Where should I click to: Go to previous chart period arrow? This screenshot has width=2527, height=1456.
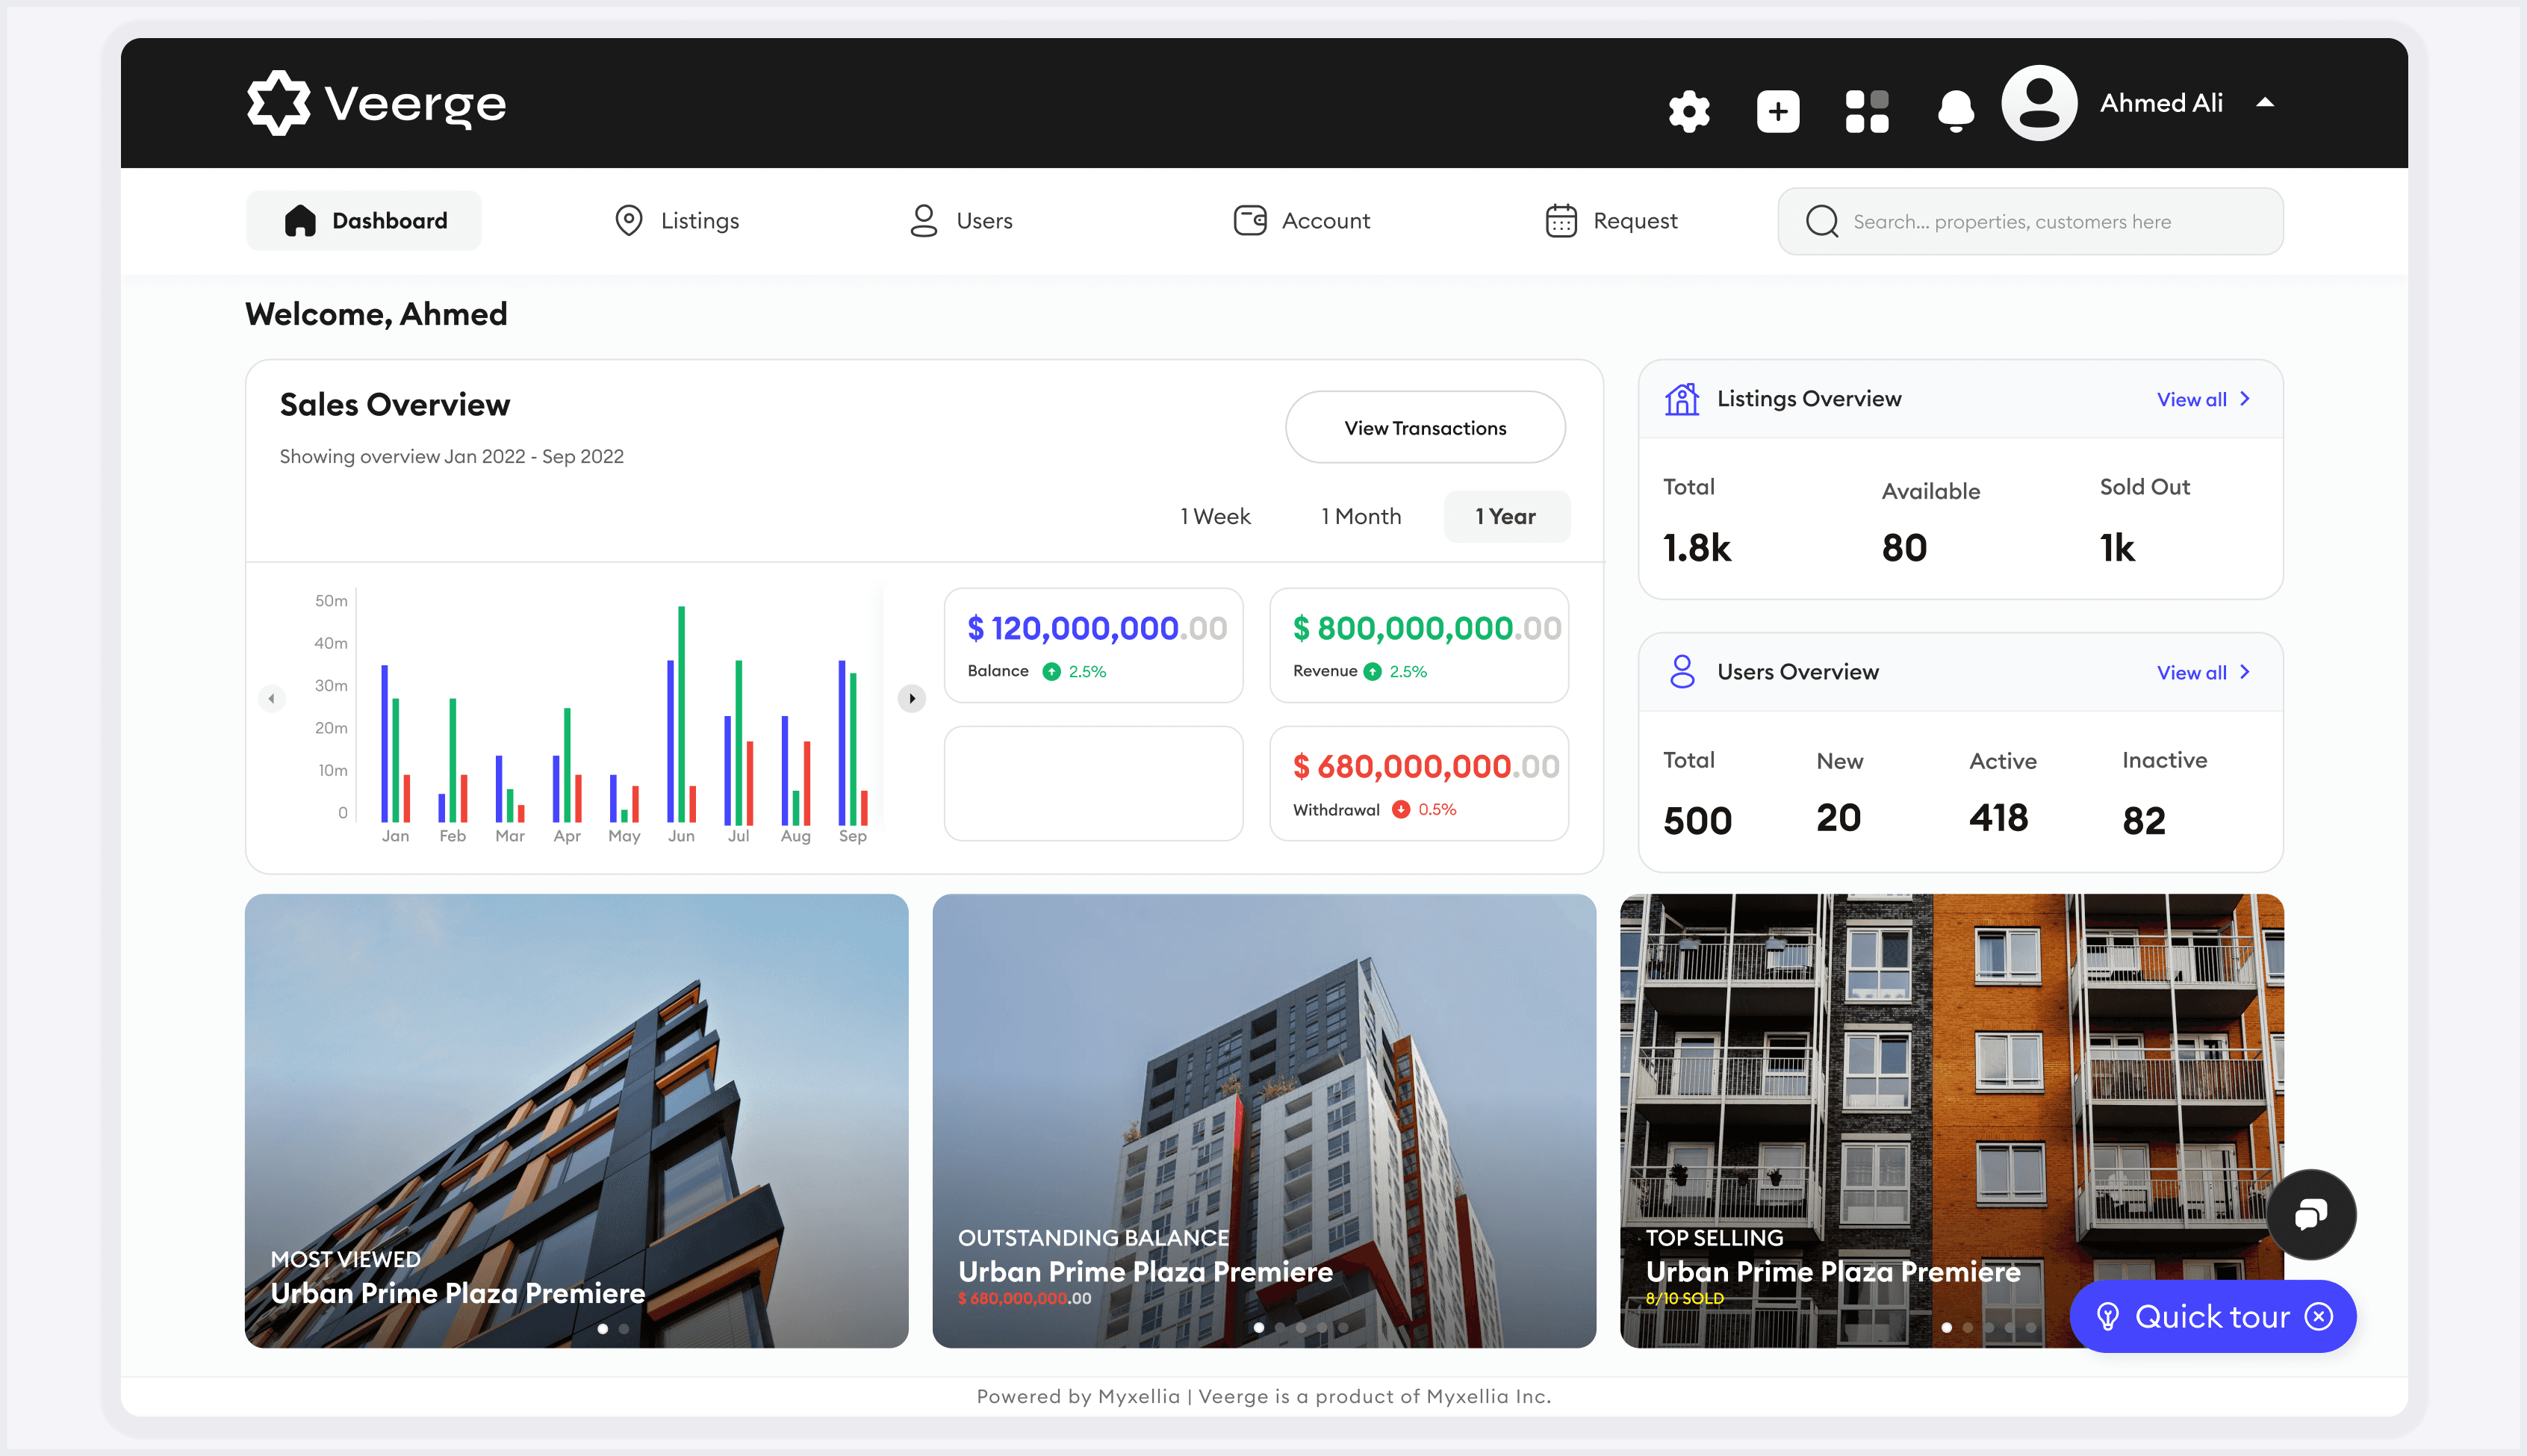click(271, 698)
